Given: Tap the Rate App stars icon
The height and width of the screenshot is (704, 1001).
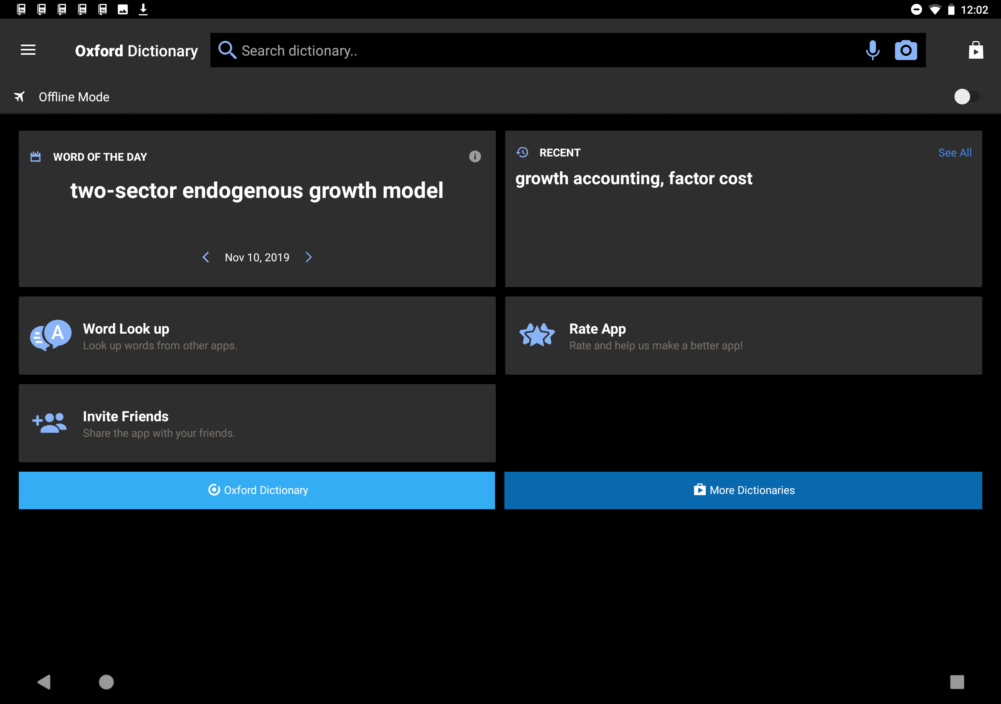Looking at the screenshot, I should click(x=537, y=336).
